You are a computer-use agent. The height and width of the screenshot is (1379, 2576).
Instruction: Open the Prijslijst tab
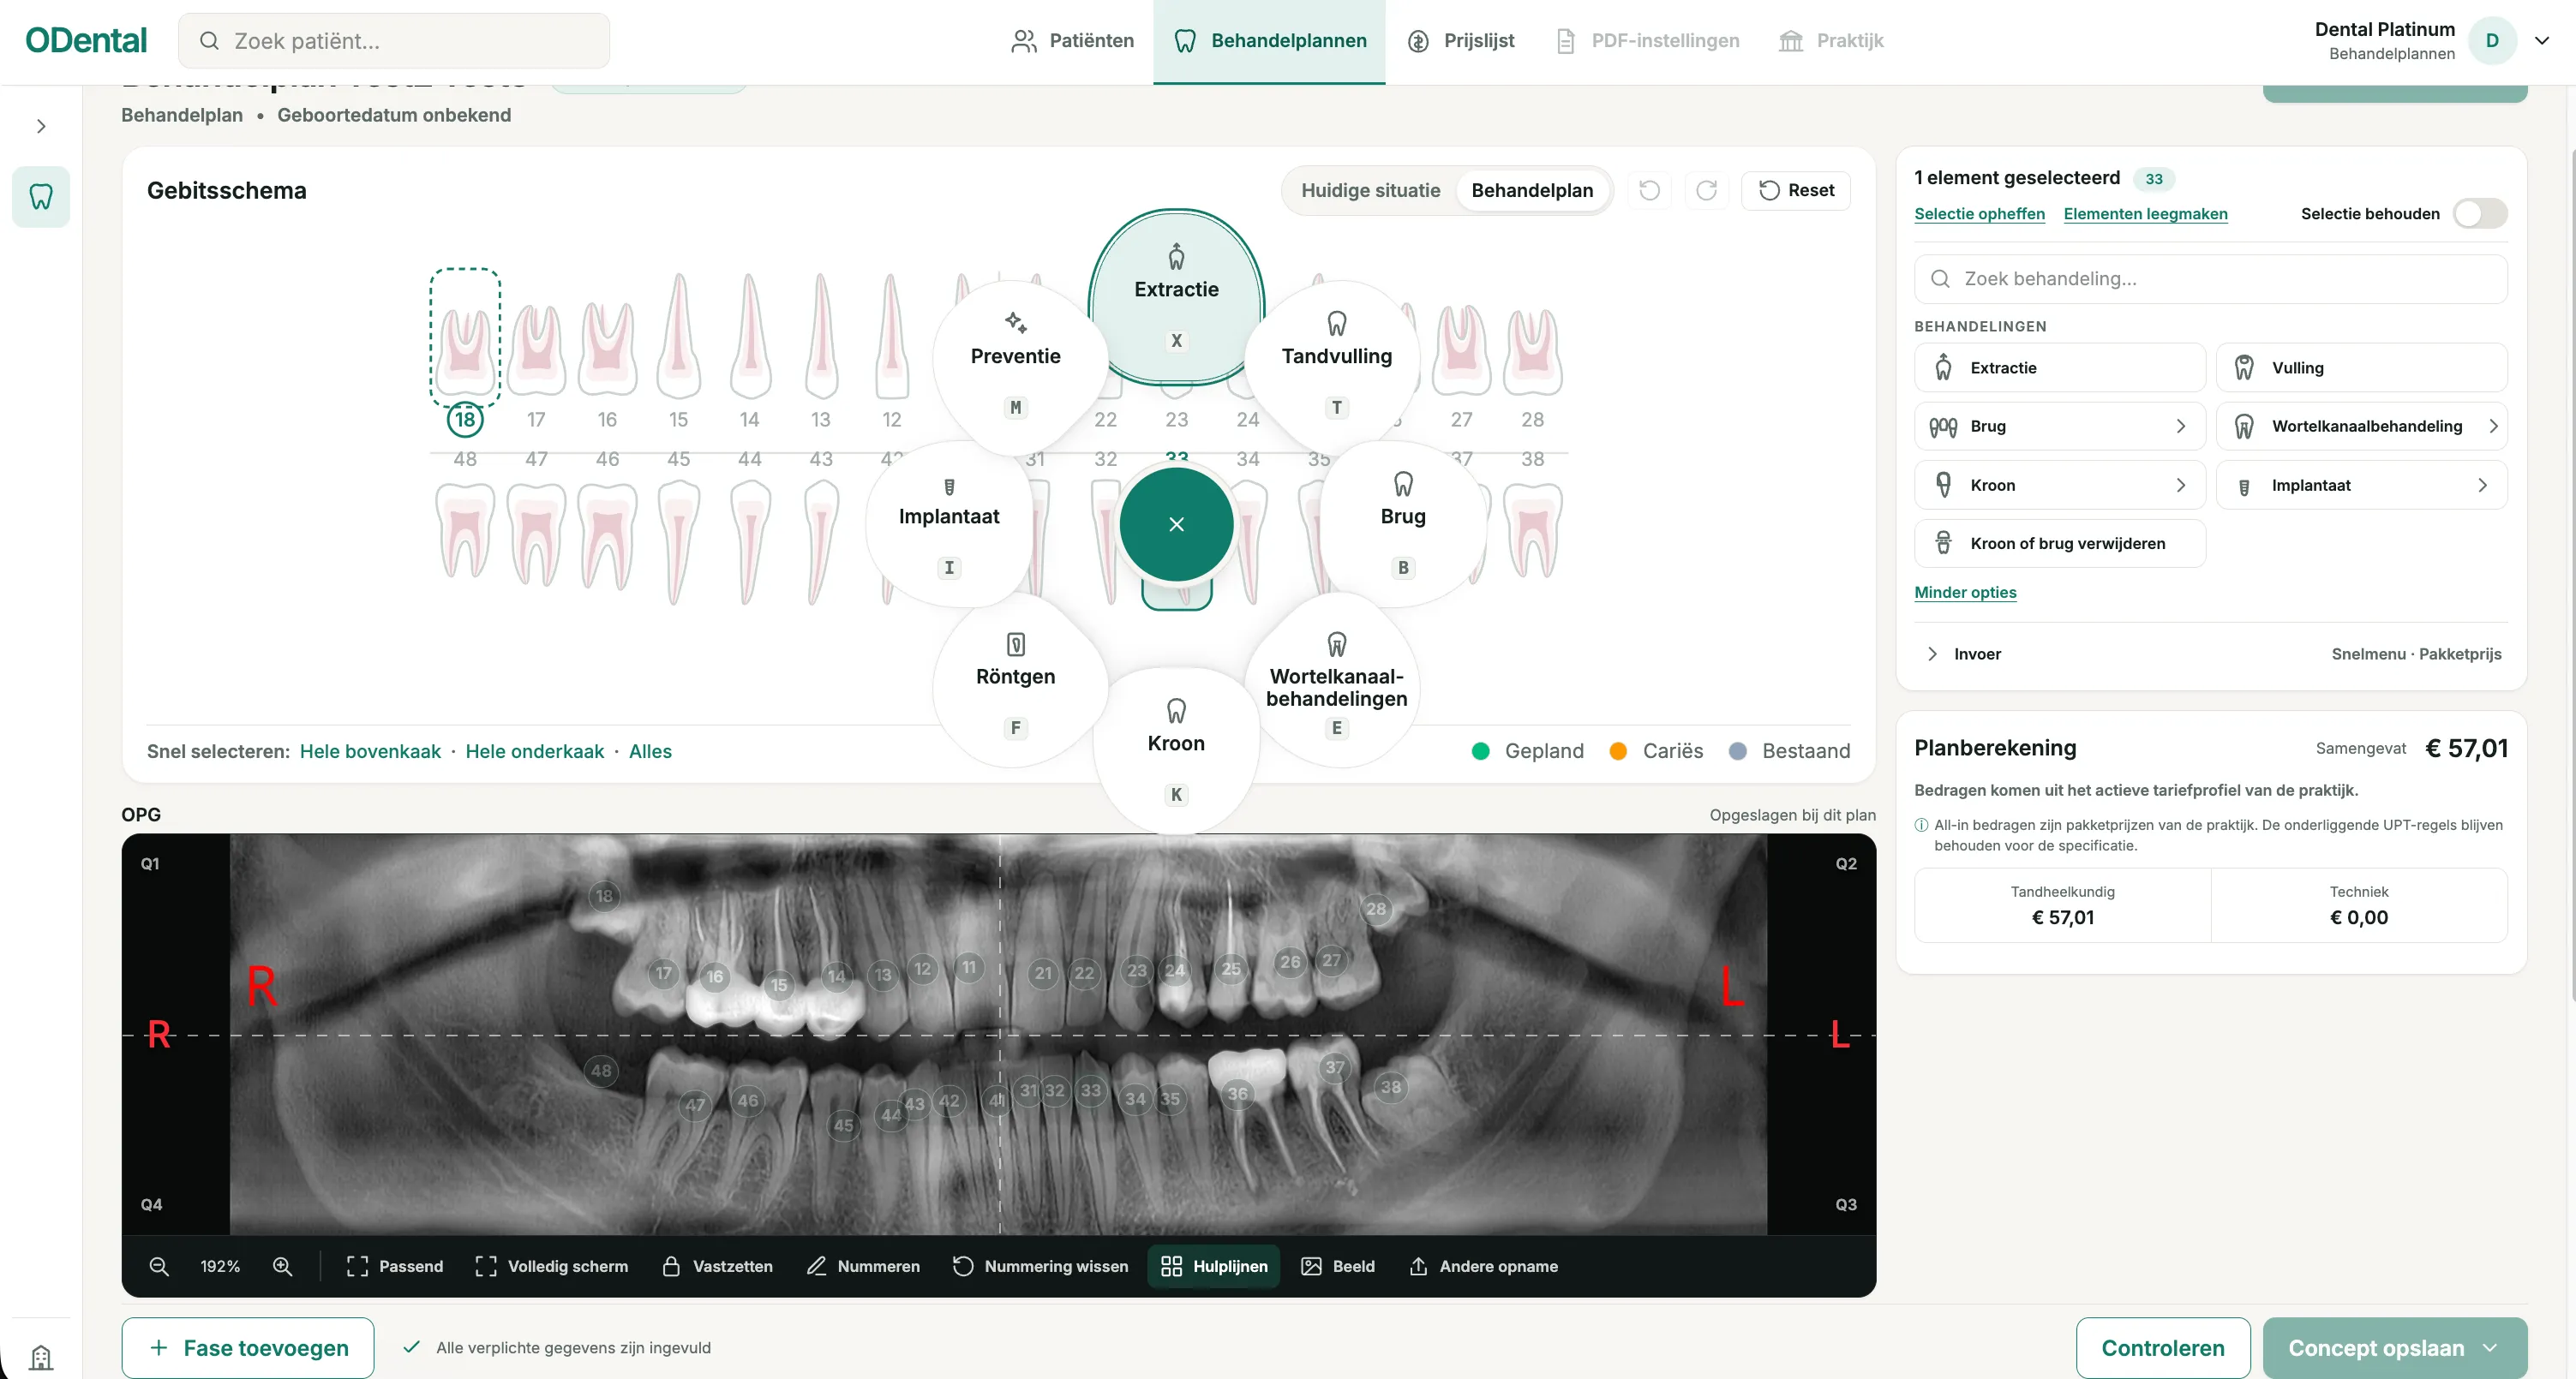1461,41
